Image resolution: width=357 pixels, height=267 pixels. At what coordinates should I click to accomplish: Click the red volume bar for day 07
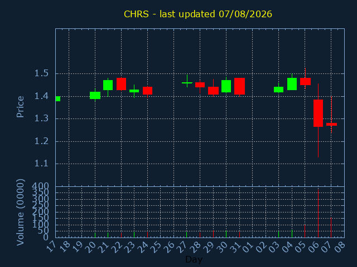pyautogui.click(x=331, y=228)
